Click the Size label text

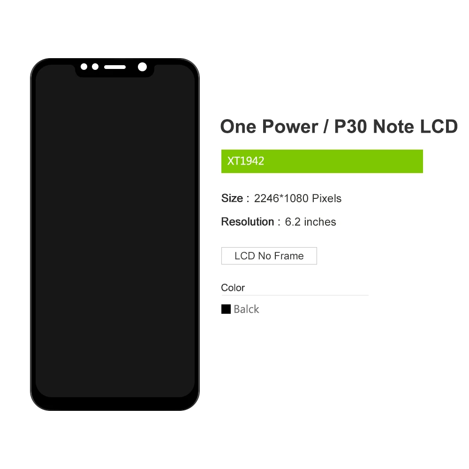point(232,198)
